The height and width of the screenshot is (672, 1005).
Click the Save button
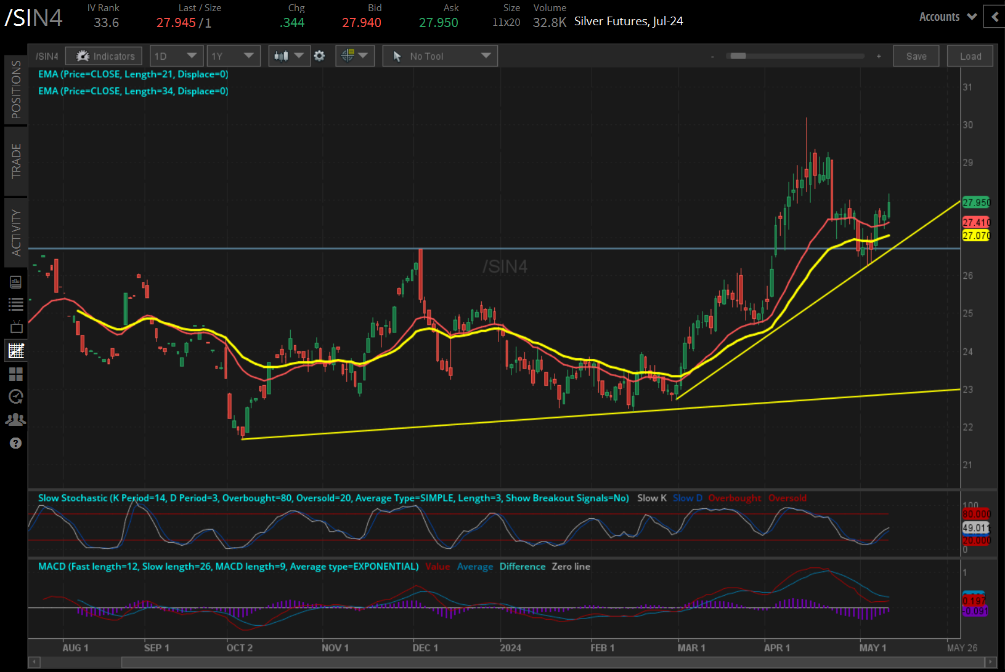916,55
